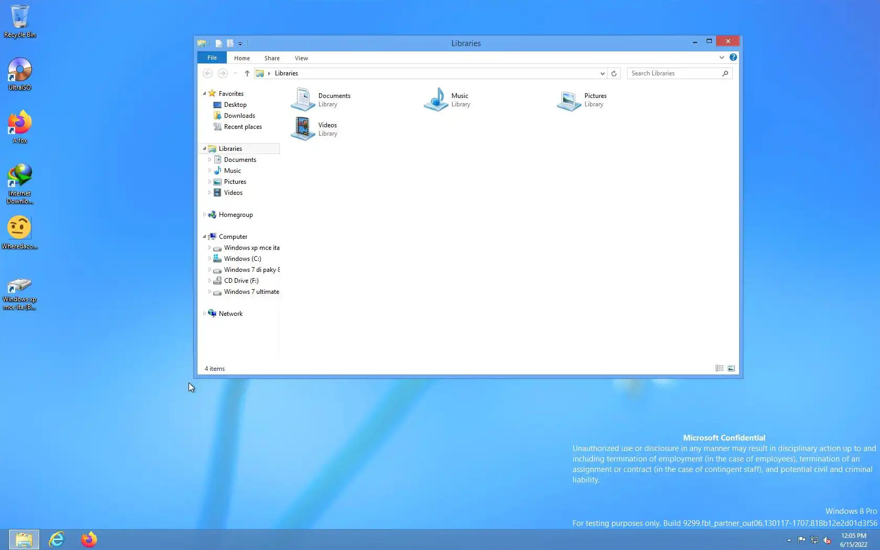Viewport: 880px width, 550px height.
Task: Click the network icon in the system tray
Action: (x=815, y=540)
